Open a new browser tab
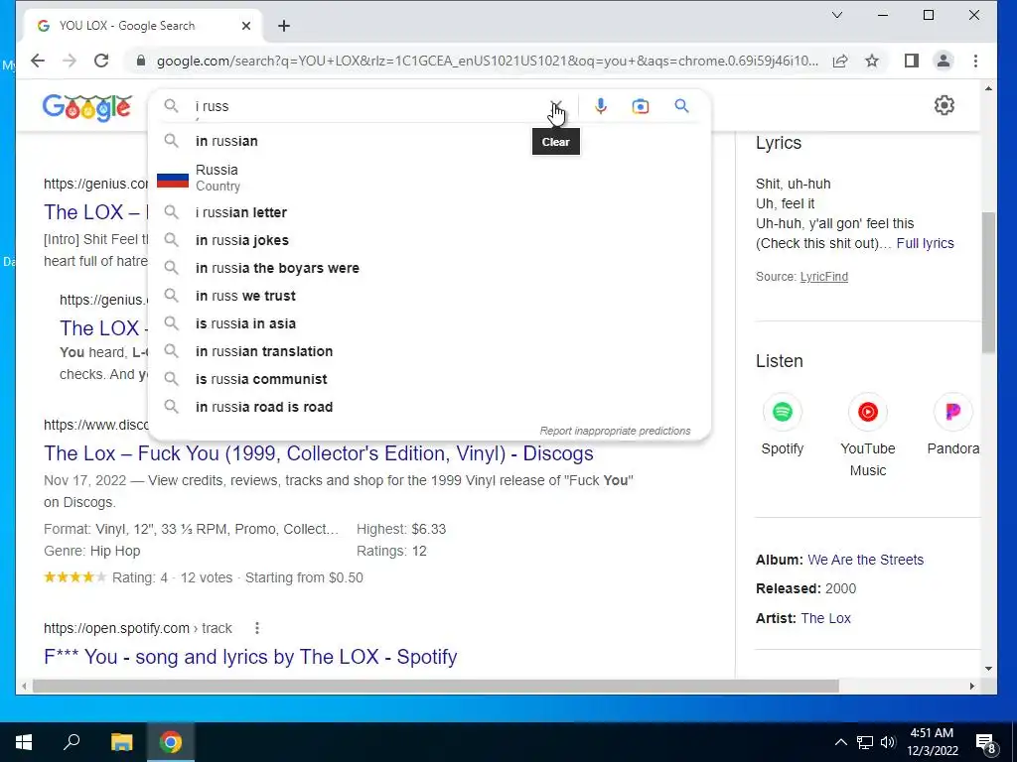 pos(283,26)
